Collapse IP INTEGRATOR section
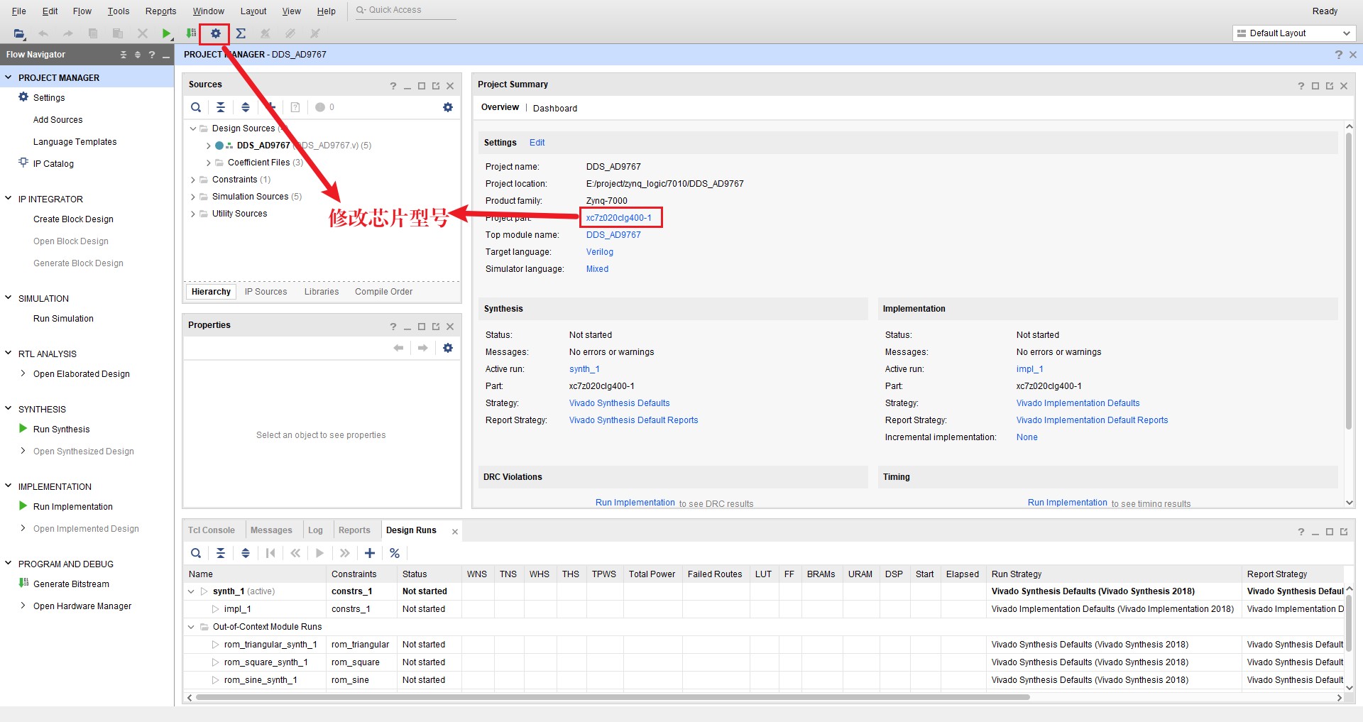Viewport: 1363px width, 722px height. pos(9,199)
